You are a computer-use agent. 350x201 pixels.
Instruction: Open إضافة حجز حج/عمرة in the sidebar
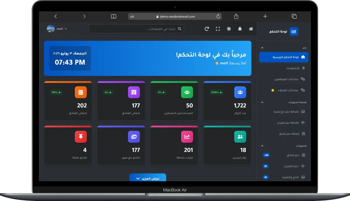pyautogui.click(x=284, y=112)
